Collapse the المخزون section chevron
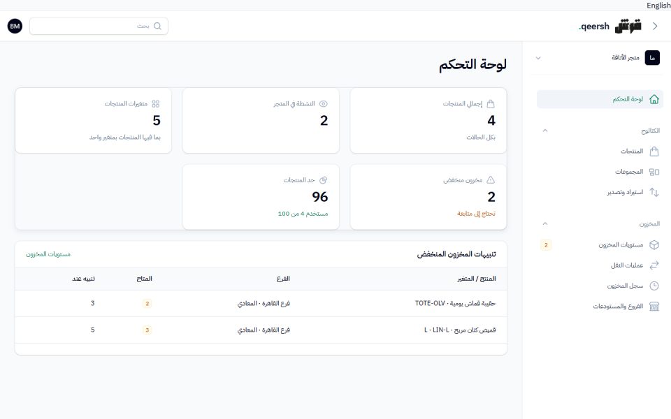This screenshot has height=419, width=671. pos(544,223)
